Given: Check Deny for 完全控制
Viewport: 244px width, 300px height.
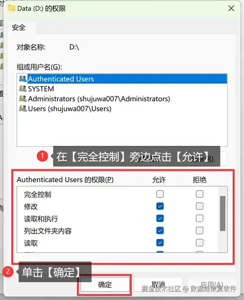Looking at the screenshot, I should [200, 194].
